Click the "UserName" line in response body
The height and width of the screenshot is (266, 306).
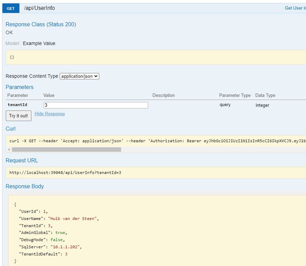59,219
